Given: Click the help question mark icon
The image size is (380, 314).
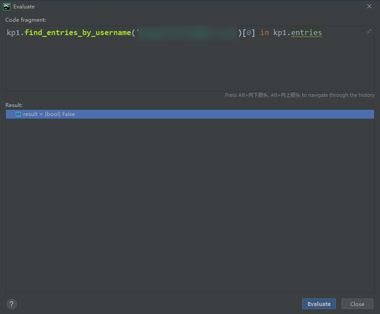Looking at the screenshot, I should coord(11,304).
